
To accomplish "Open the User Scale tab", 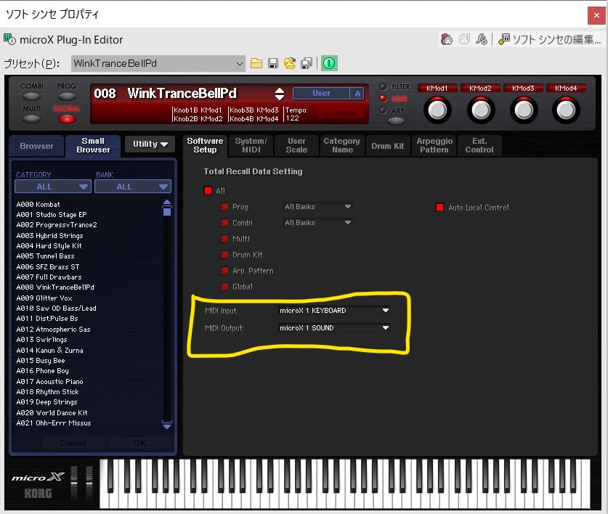I will tap(296, 145).
